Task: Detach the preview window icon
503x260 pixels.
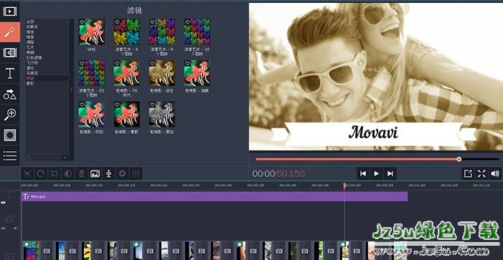Action: coord(468,173)
